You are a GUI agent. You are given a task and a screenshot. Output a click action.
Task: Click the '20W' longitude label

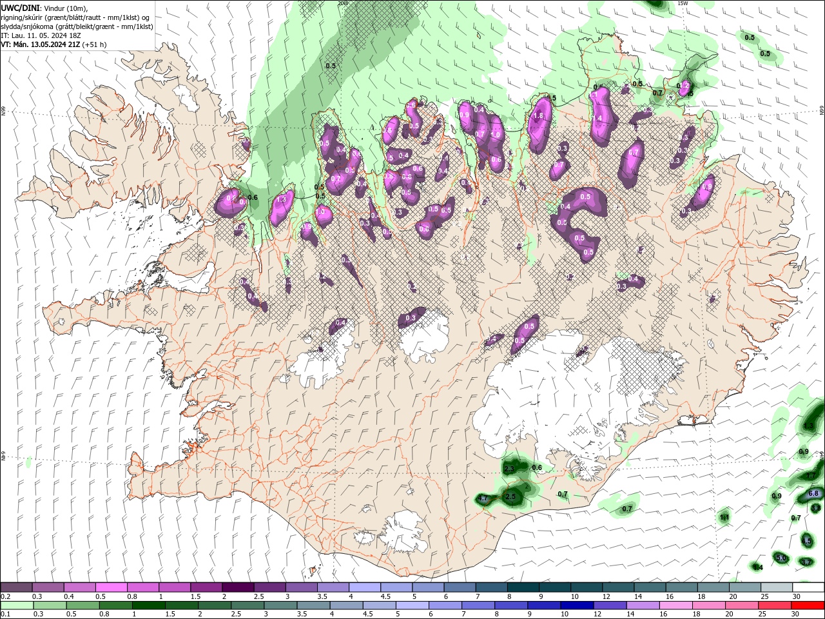[342, 3]
